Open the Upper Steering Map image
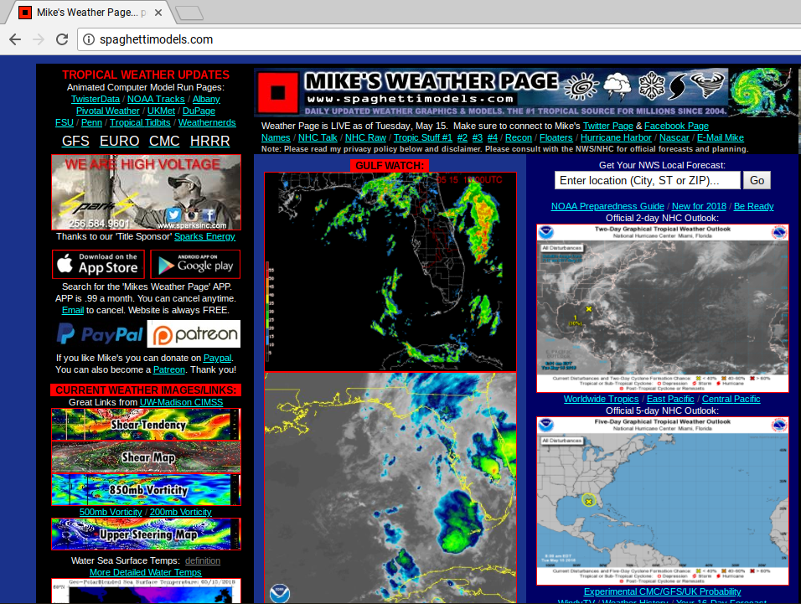Viewport: 801px width, 604px height. click(146, 534)
